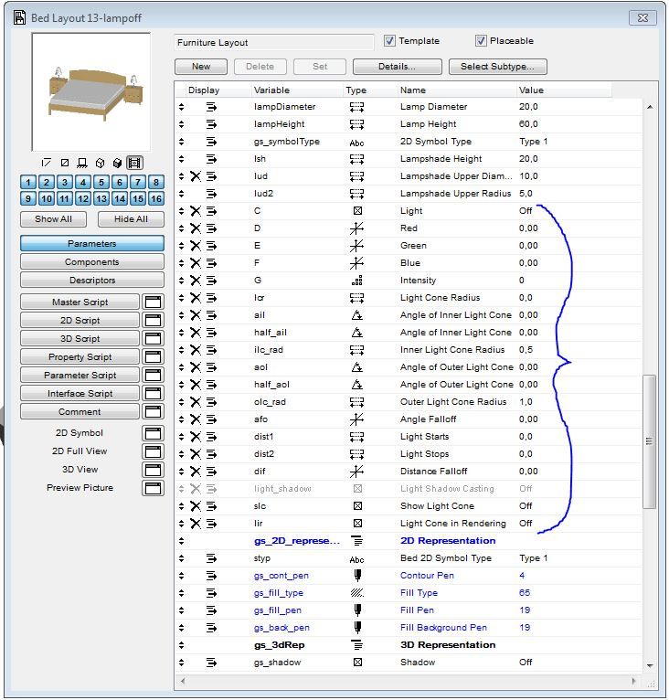Toggle layer button 1
The height and width of the screenshot is (700, 669).
pyautogui.click(x=28, y=182)
